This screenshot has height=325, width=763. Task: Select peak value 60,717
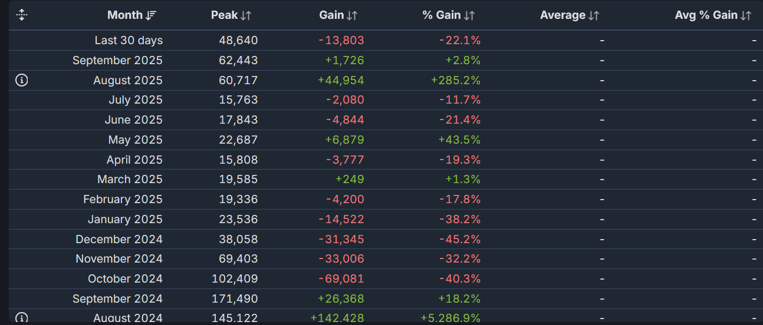[x=238, y=80]
